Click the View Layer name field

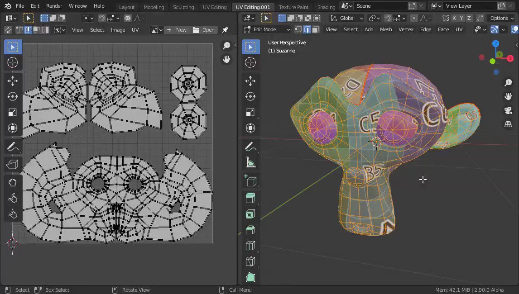pos(470,6)
